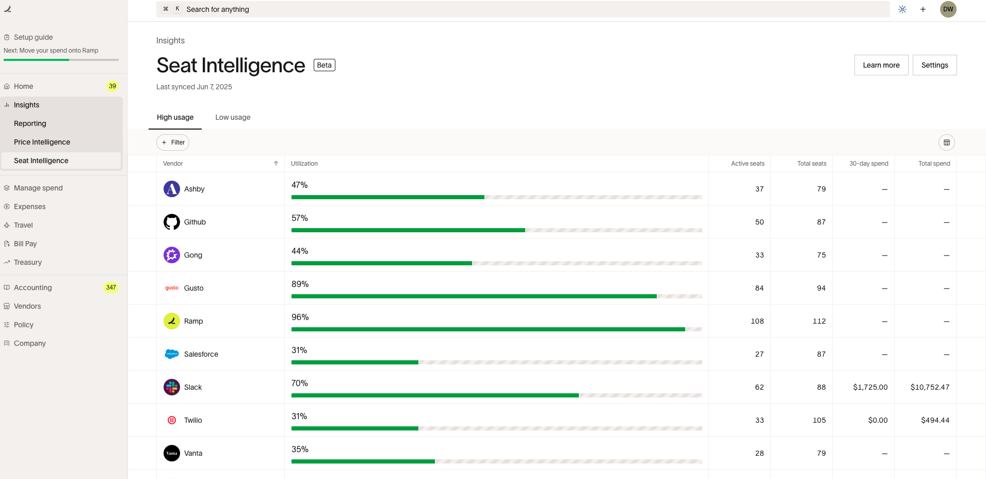Go to Price Intelligence in sidebar
The width and height of the screenshot is (986, 479).
42,142
